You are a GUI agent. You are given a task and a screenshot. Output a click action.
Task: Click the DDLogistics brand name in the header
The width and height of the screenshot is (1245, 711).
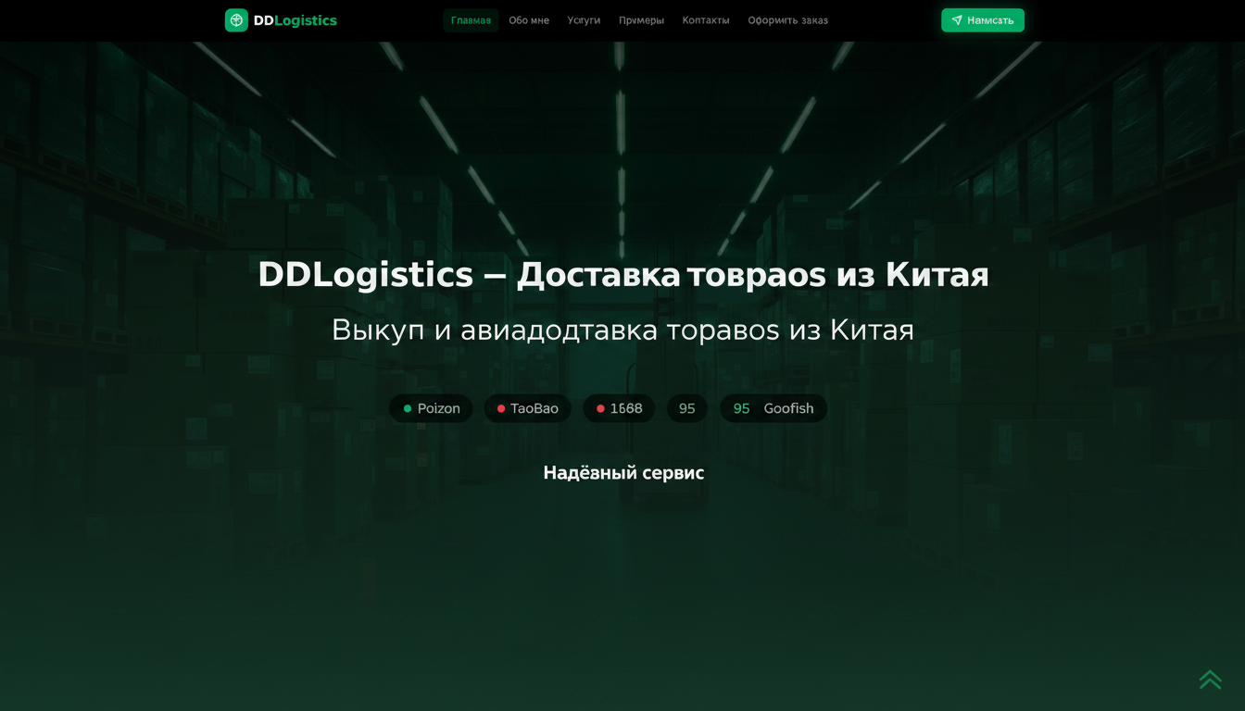coord(296,20)
